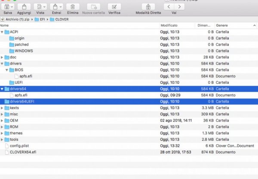258x179 pixels.
Task: Click the Estrai toolbar icon
Action: coord(55,7)
